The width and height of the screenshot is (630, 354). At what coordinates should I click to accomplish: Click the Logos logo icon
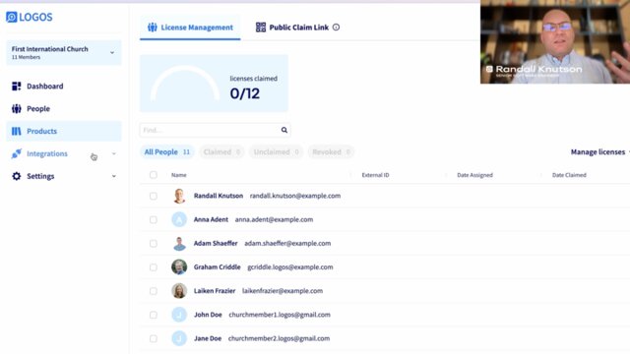12,17
